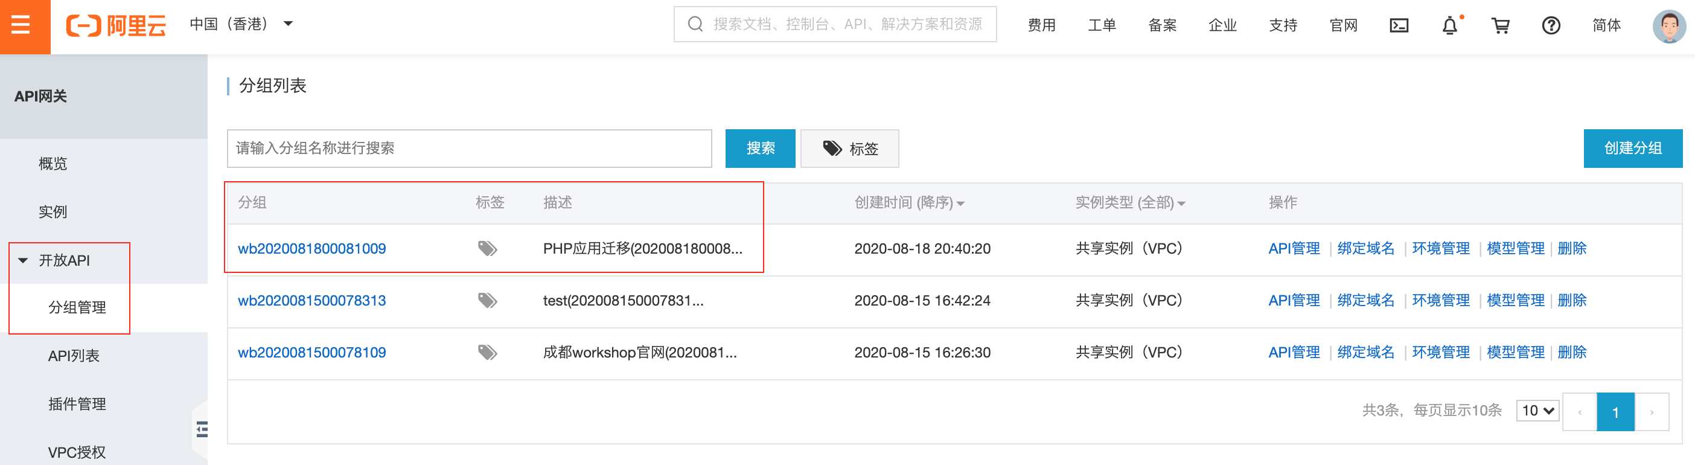Open 备案 in the top navigation
The height and width of the screenshot is (465, 1695).
pyautogui.click(x=1162, y=25)
